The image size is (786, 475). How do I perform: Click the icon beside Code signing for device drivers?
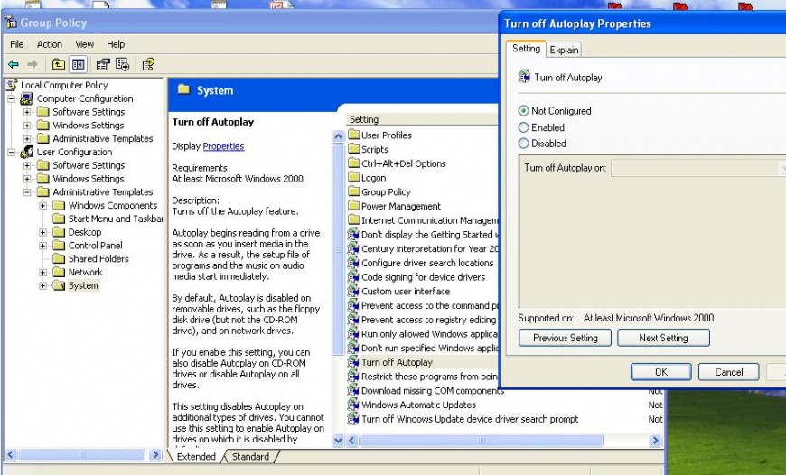point(353,276)
